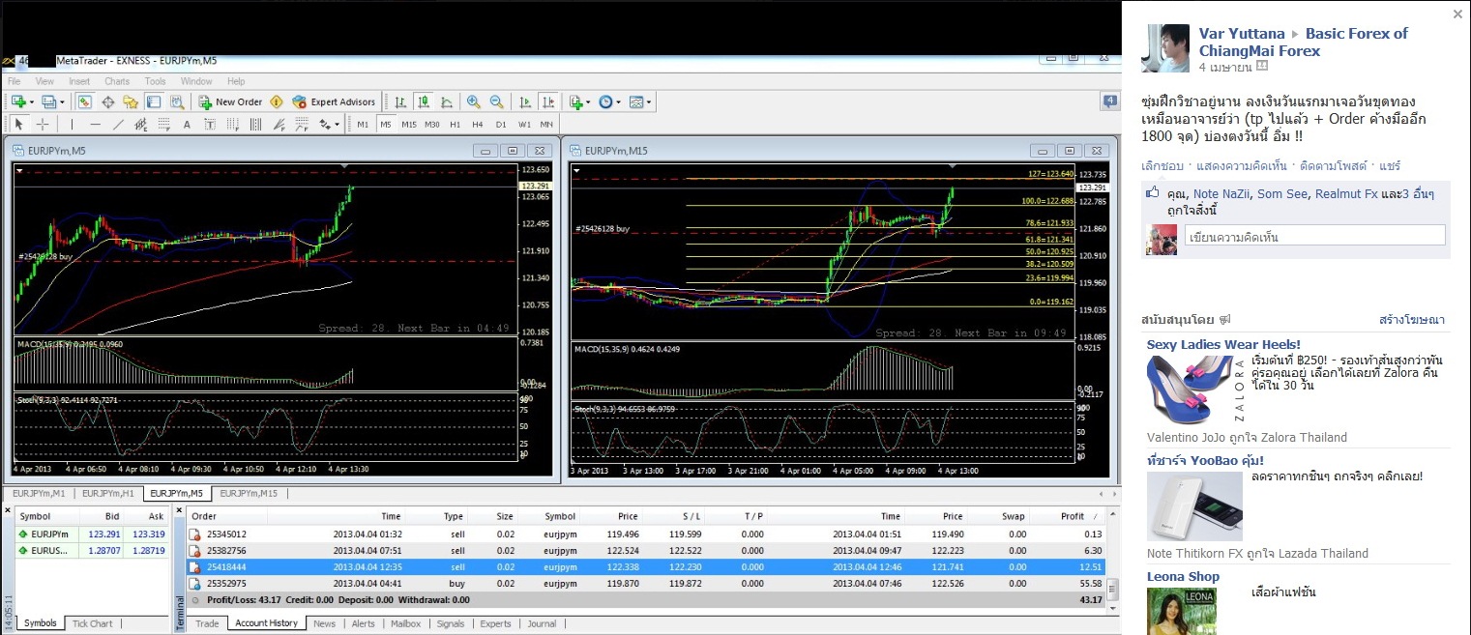Toggle the Terminal panel icon
Image resolution: width=1471 pixels, height=635 pixels.
tap(154, 101)
